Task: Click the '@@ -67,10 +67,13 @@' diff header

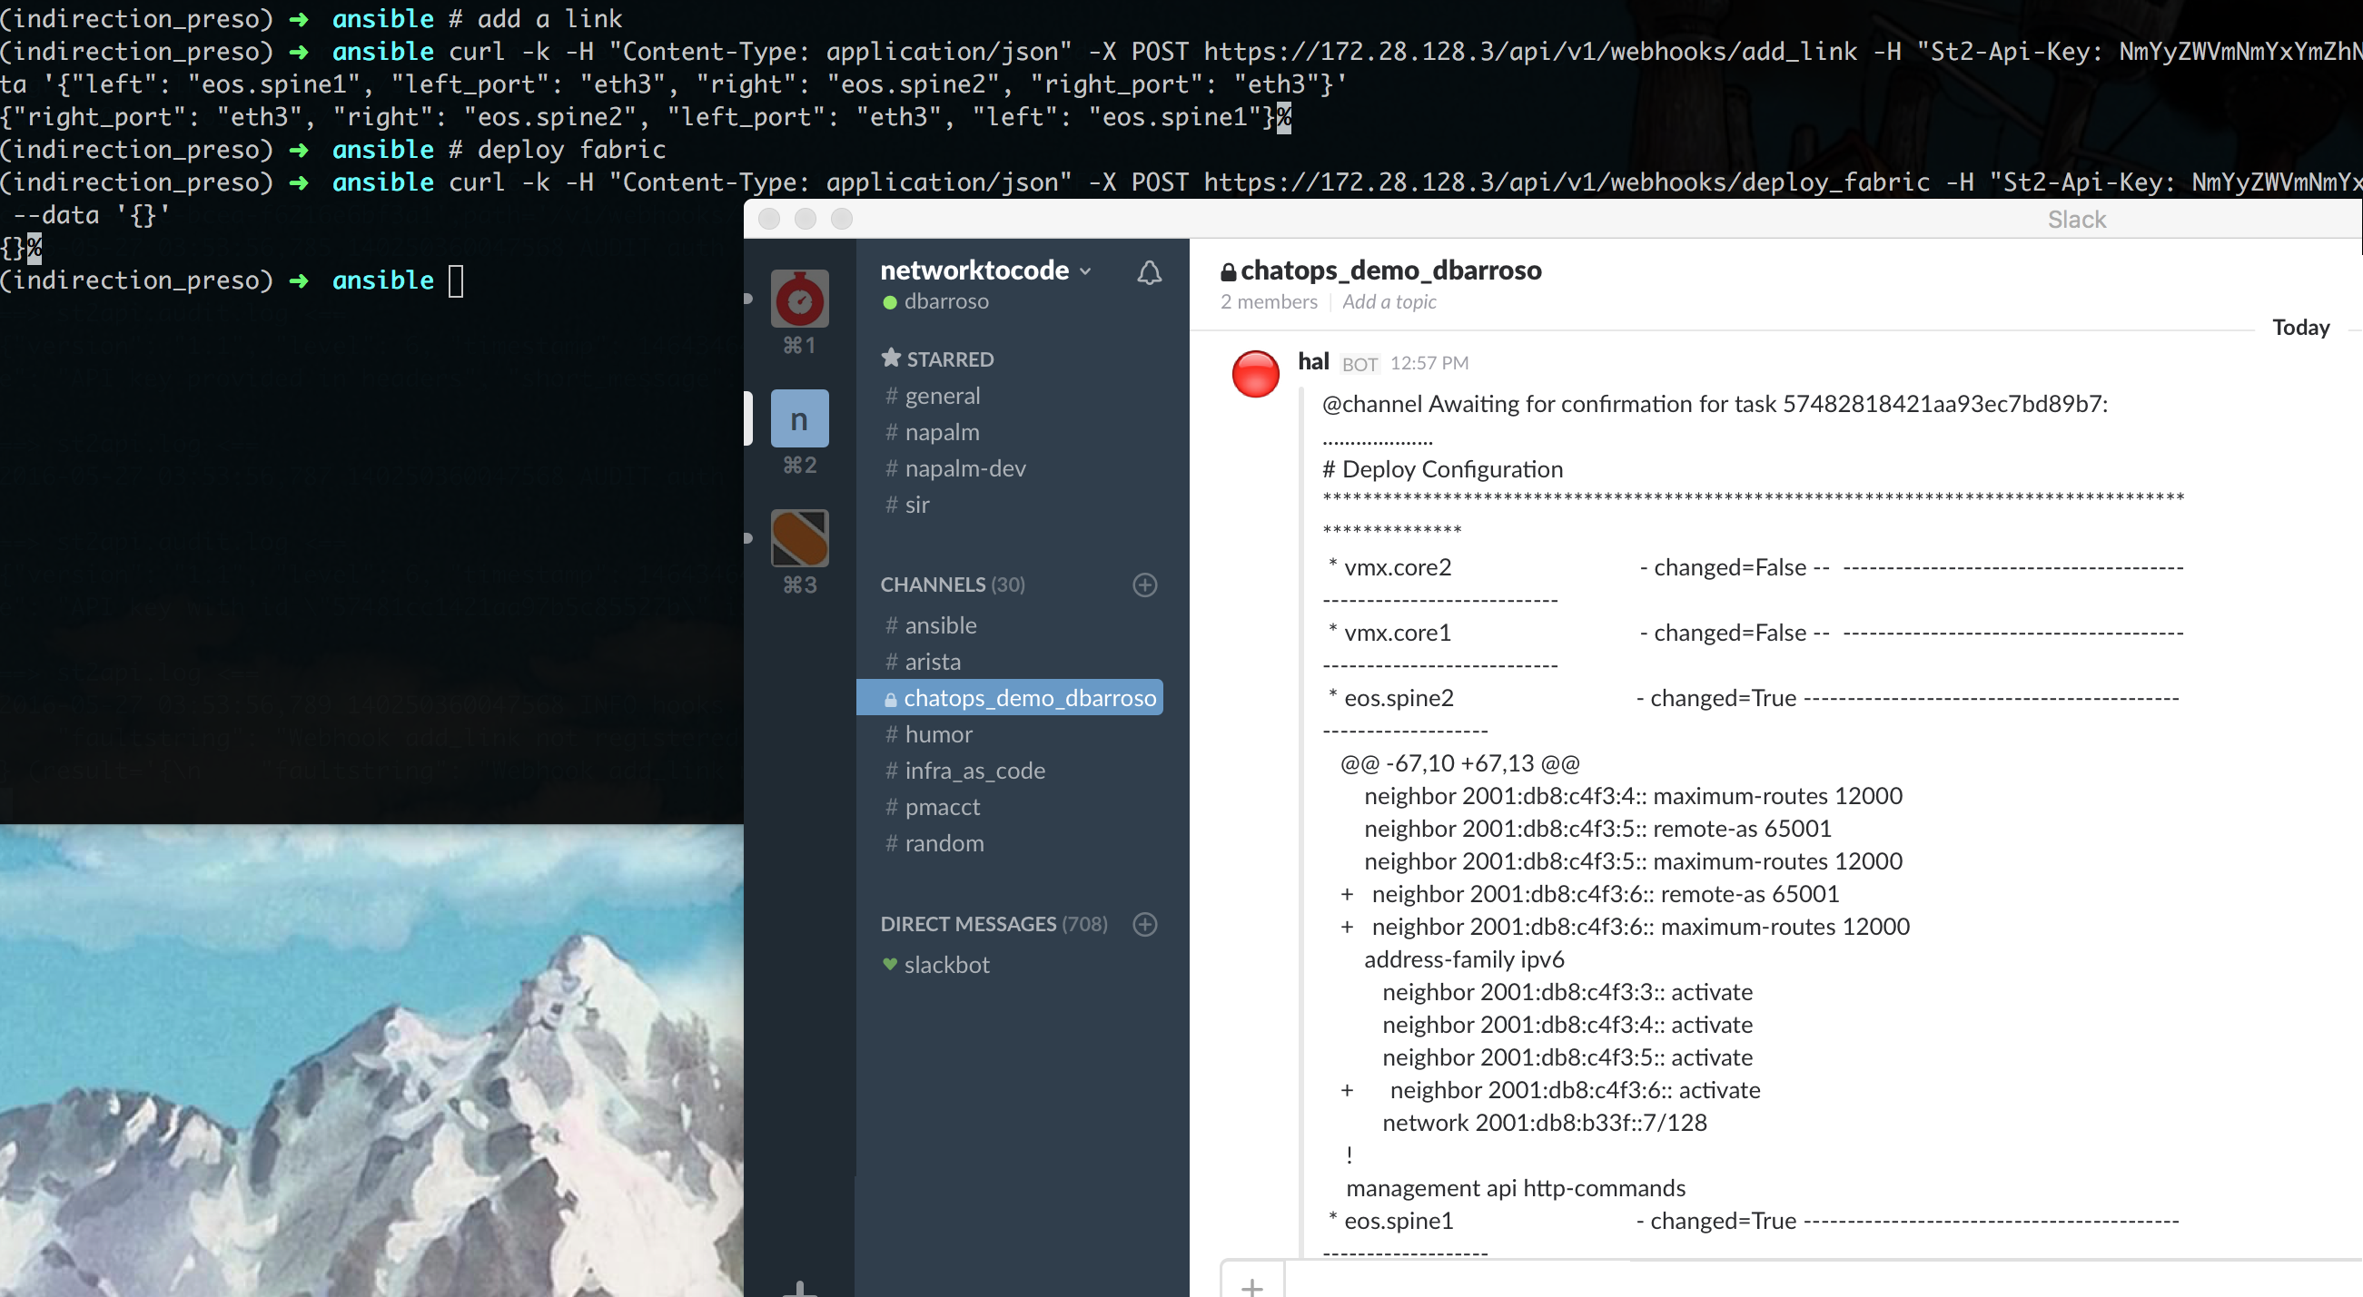Action: pos(1459,763)
